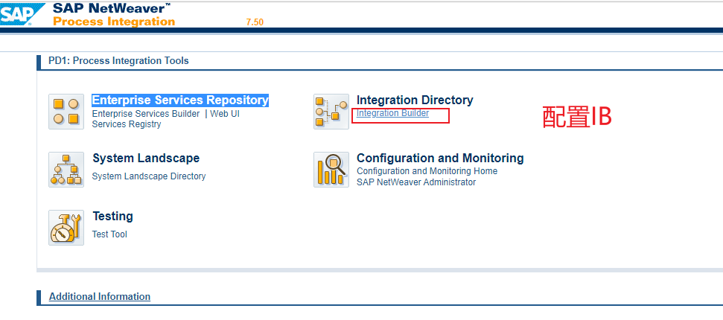
Task: Click the Testing gauge and wrench icon
Action: 66,228
